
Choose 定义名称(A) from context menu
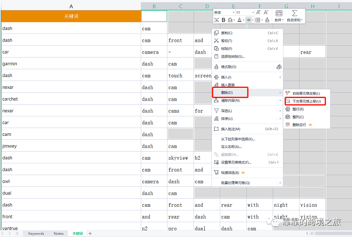pyautogui.click(x=248, y=147)
